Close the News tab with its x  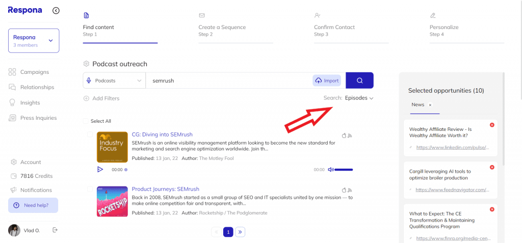tap(430, 105)
